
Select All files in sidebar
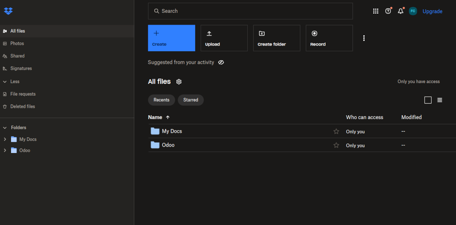pyautogui.click(x=67, y=31)
